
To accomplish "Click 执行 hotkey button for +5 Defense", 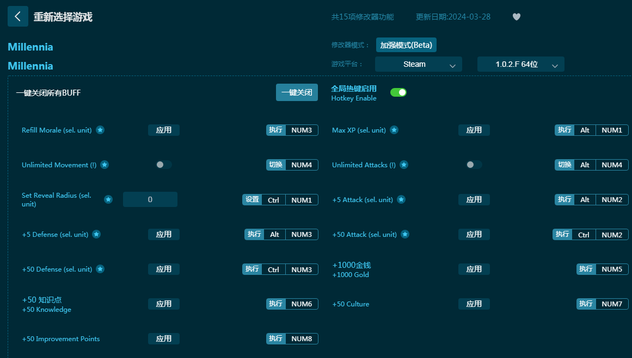I will tap(254, 234).
